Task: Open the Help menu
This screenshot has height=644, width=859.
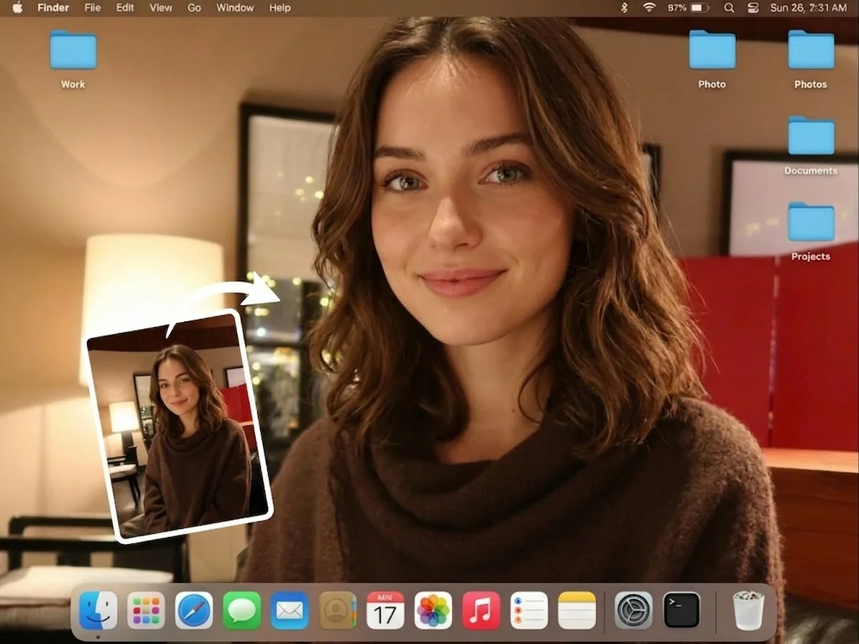Action: tap(280, 8)
